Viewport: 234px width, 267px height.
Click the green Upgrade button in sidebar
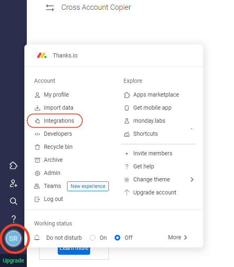pyautogui.click(x=13, y=260)
